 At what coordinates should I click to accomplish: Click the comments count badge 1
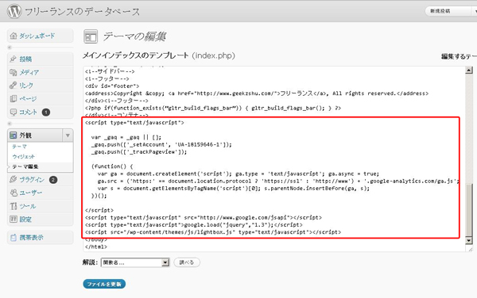(46, 113)
